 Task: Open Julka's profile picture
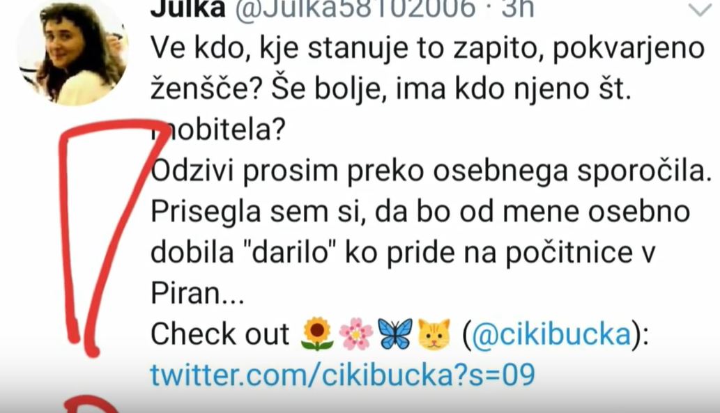point(72,52)
